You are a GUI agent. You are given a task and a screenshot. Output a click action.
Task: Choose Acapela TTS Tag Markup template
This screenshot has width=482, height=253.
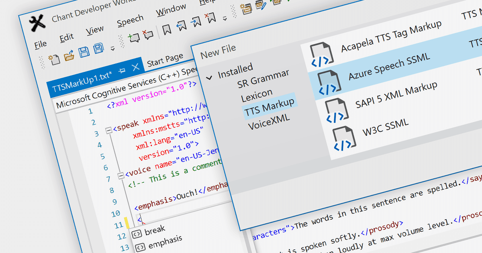(x=391, y=36)
